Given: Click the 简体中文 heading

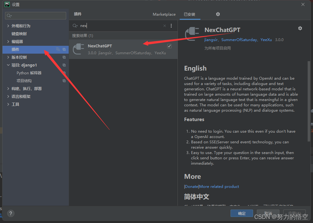Looking at the screenshot, I should point(196,197).
